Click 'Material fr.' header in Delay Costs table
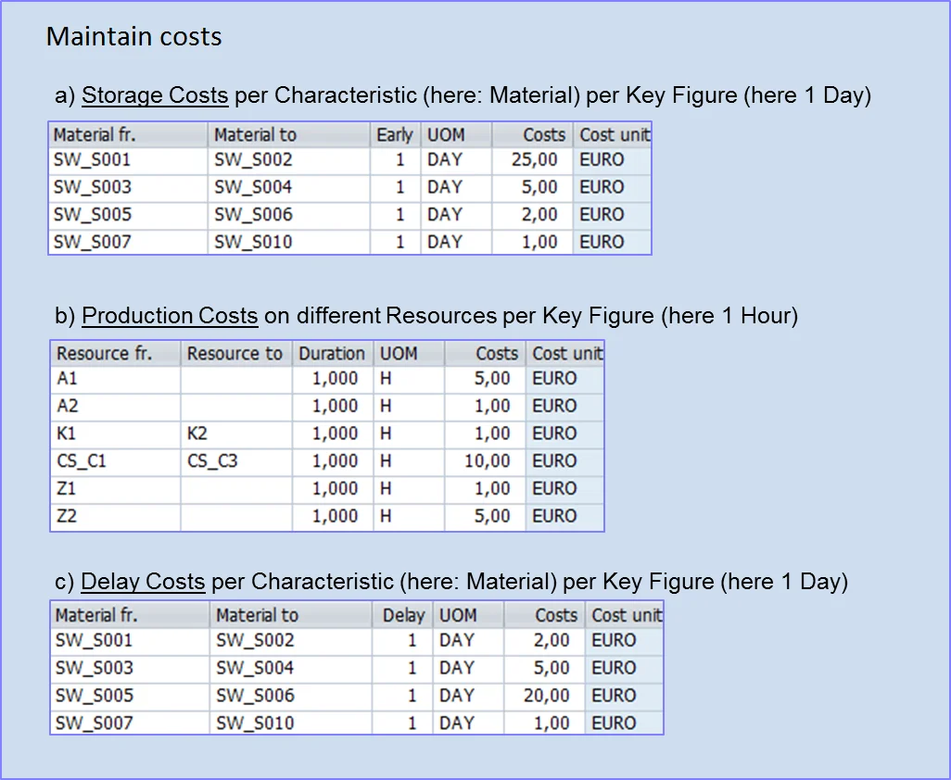Viewport: 951px width, 780px height. (x=131, y=615)
